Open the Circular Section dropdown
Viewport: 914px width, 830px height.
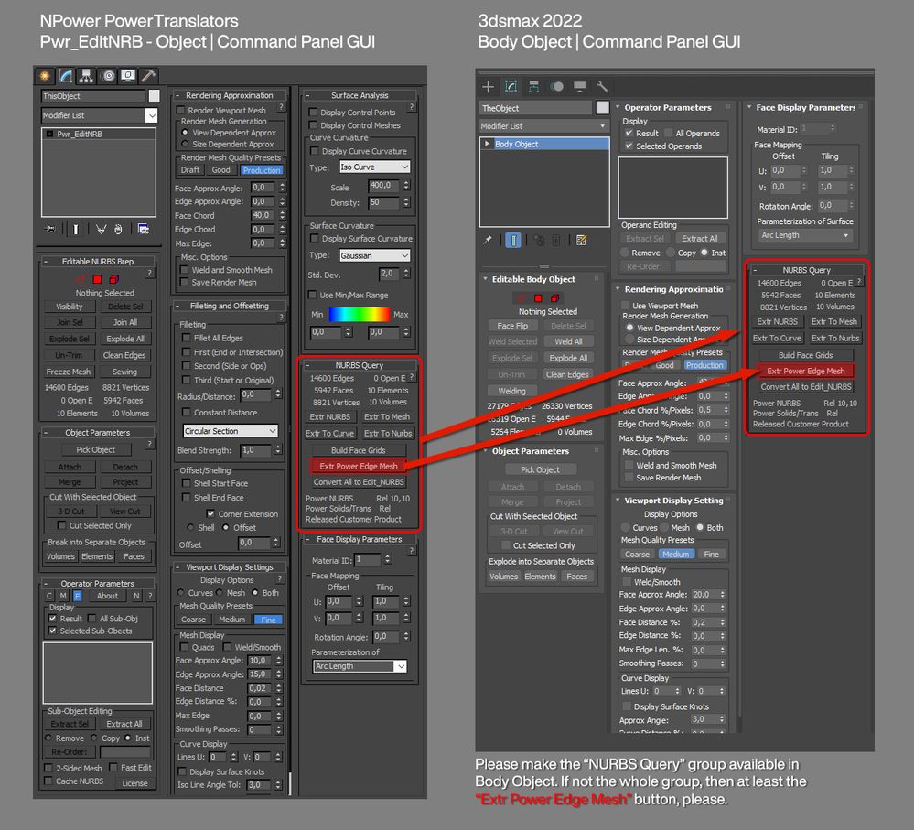(231, 431)
